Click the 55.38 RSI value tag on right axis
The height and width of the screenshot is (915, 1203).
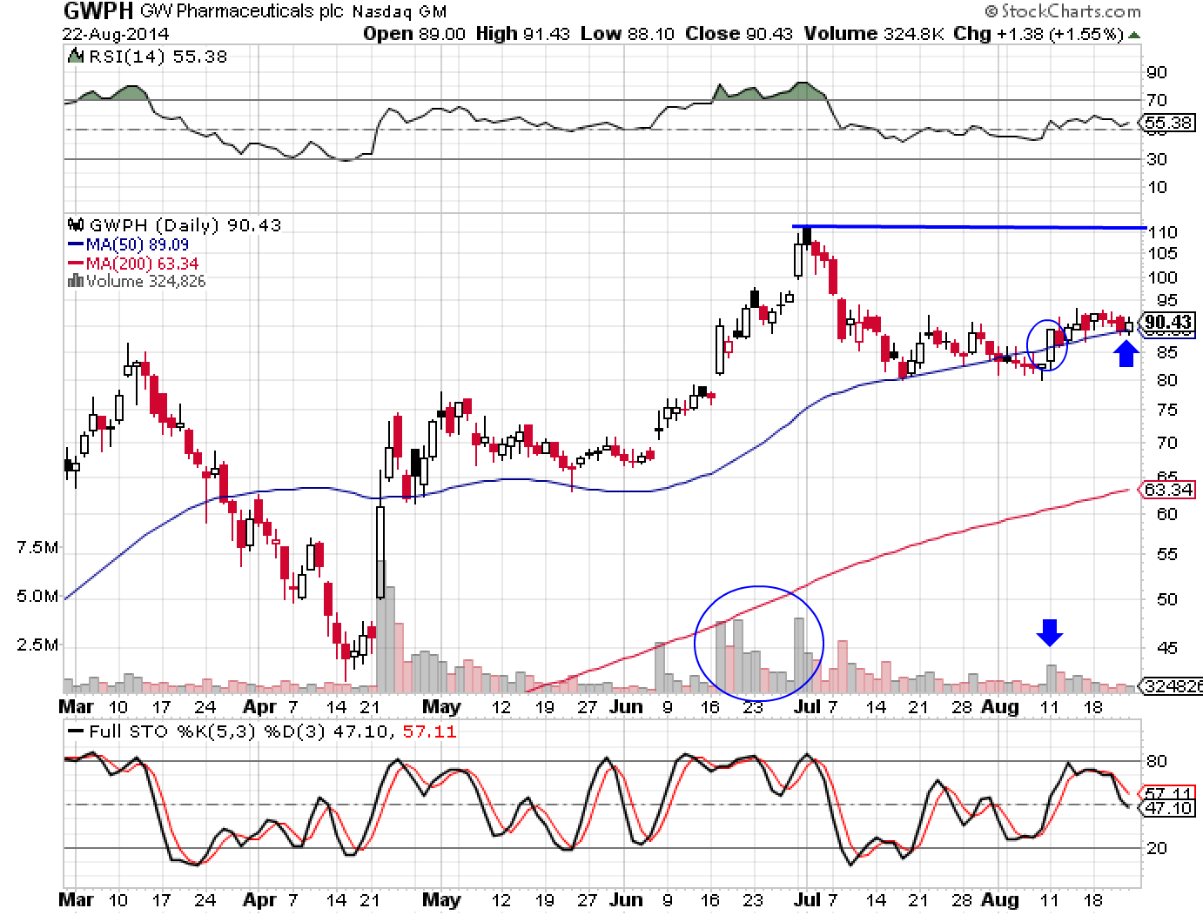pos(1169,124)
